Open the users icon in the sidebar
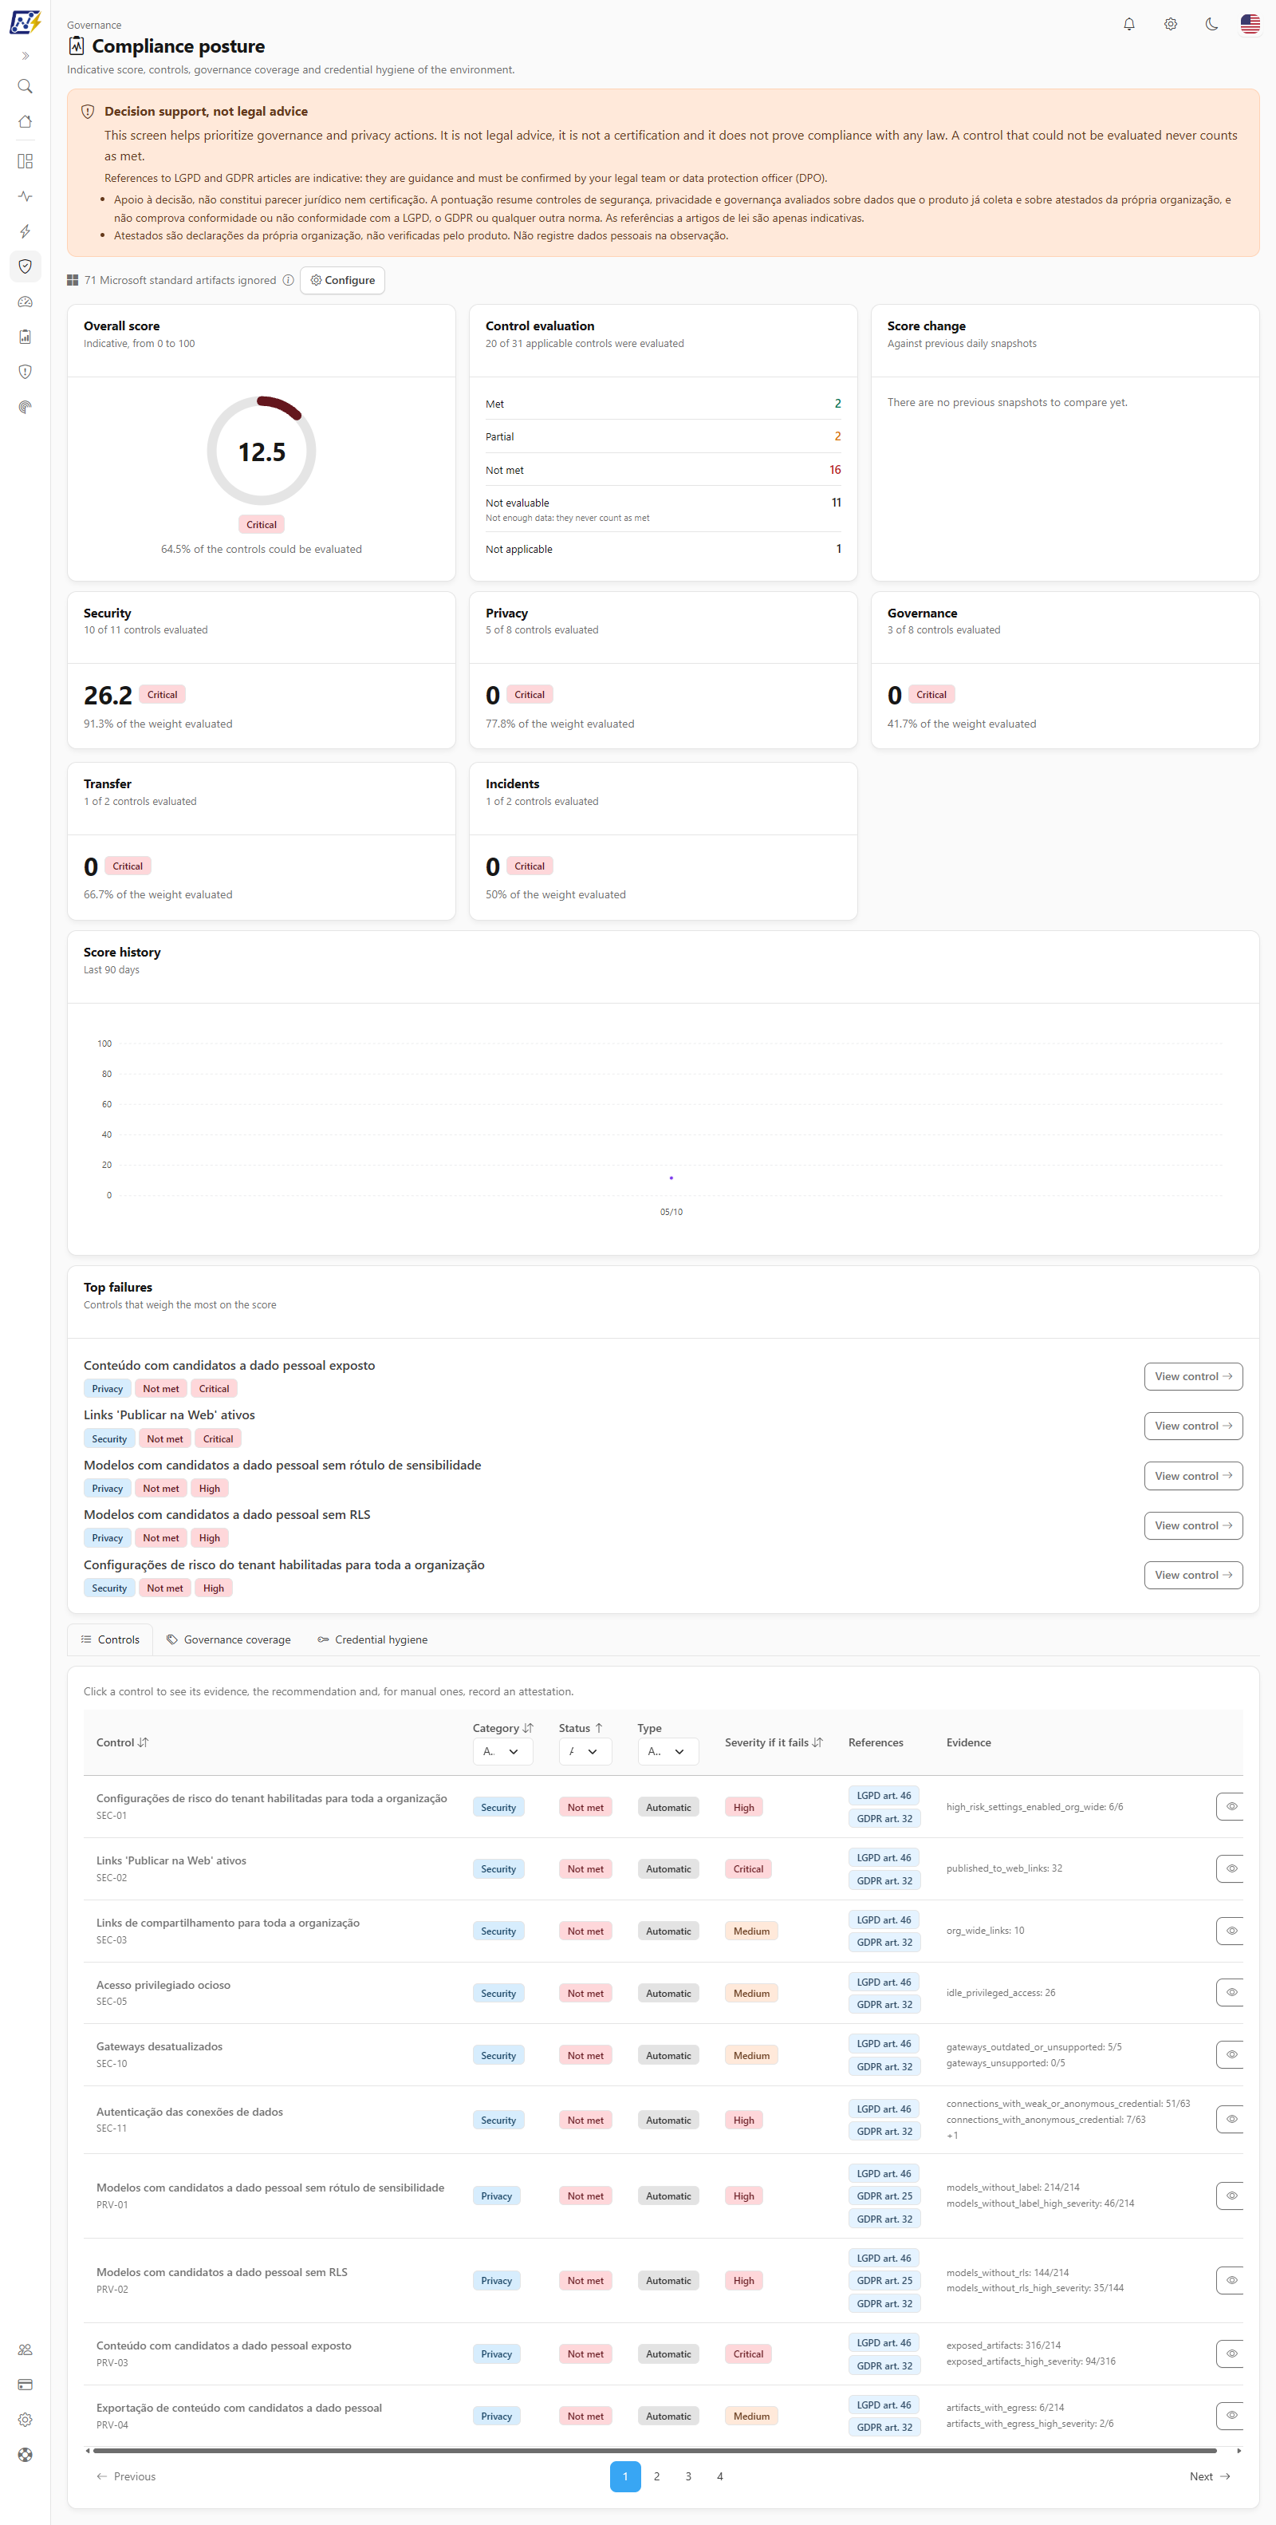 (26, 2349)
